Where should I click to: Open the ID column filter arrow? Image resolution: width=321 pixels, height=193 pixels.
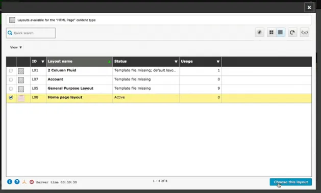(42, 62)
